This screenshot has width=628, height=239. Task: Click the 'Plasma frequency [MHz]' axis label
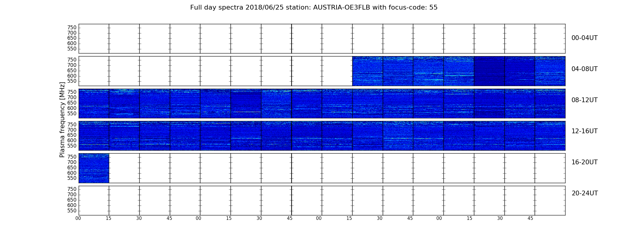(x=62, y=119)
